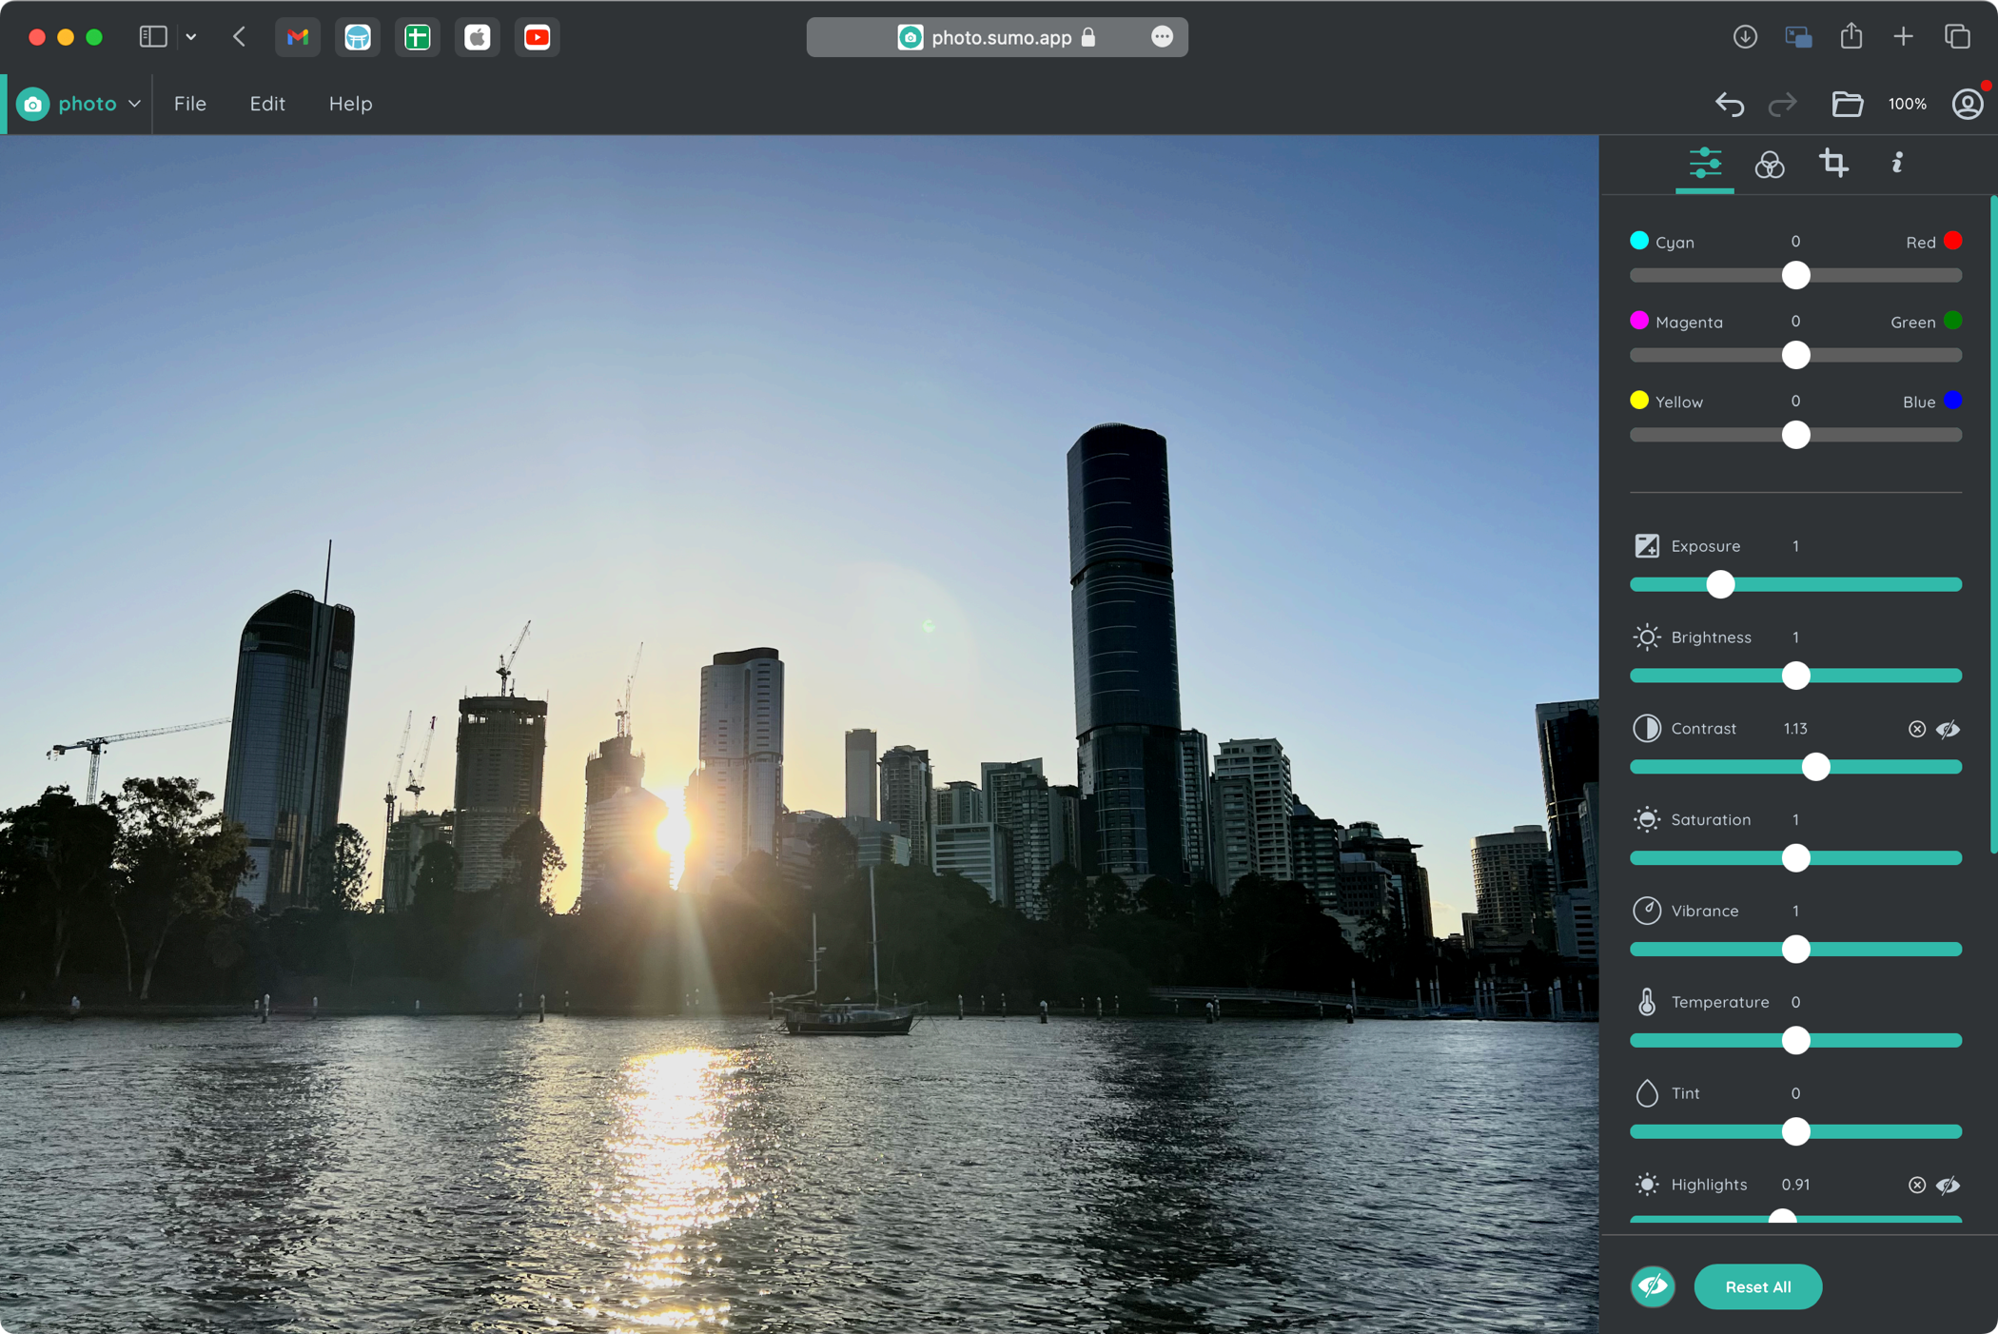Switch to the Crop tool tab

(1833, 164)
